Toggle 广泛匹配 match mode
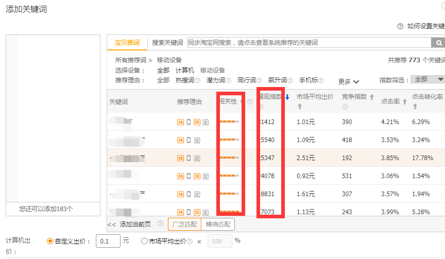Image resolution: width=445 pixels, height=259 pixels. pos(184,225)
